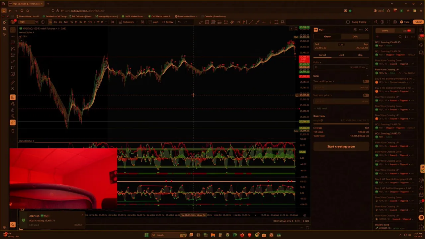This screenshot has height=239, width=425.
Task: Select the Limit order type tab
Action: 341,55
